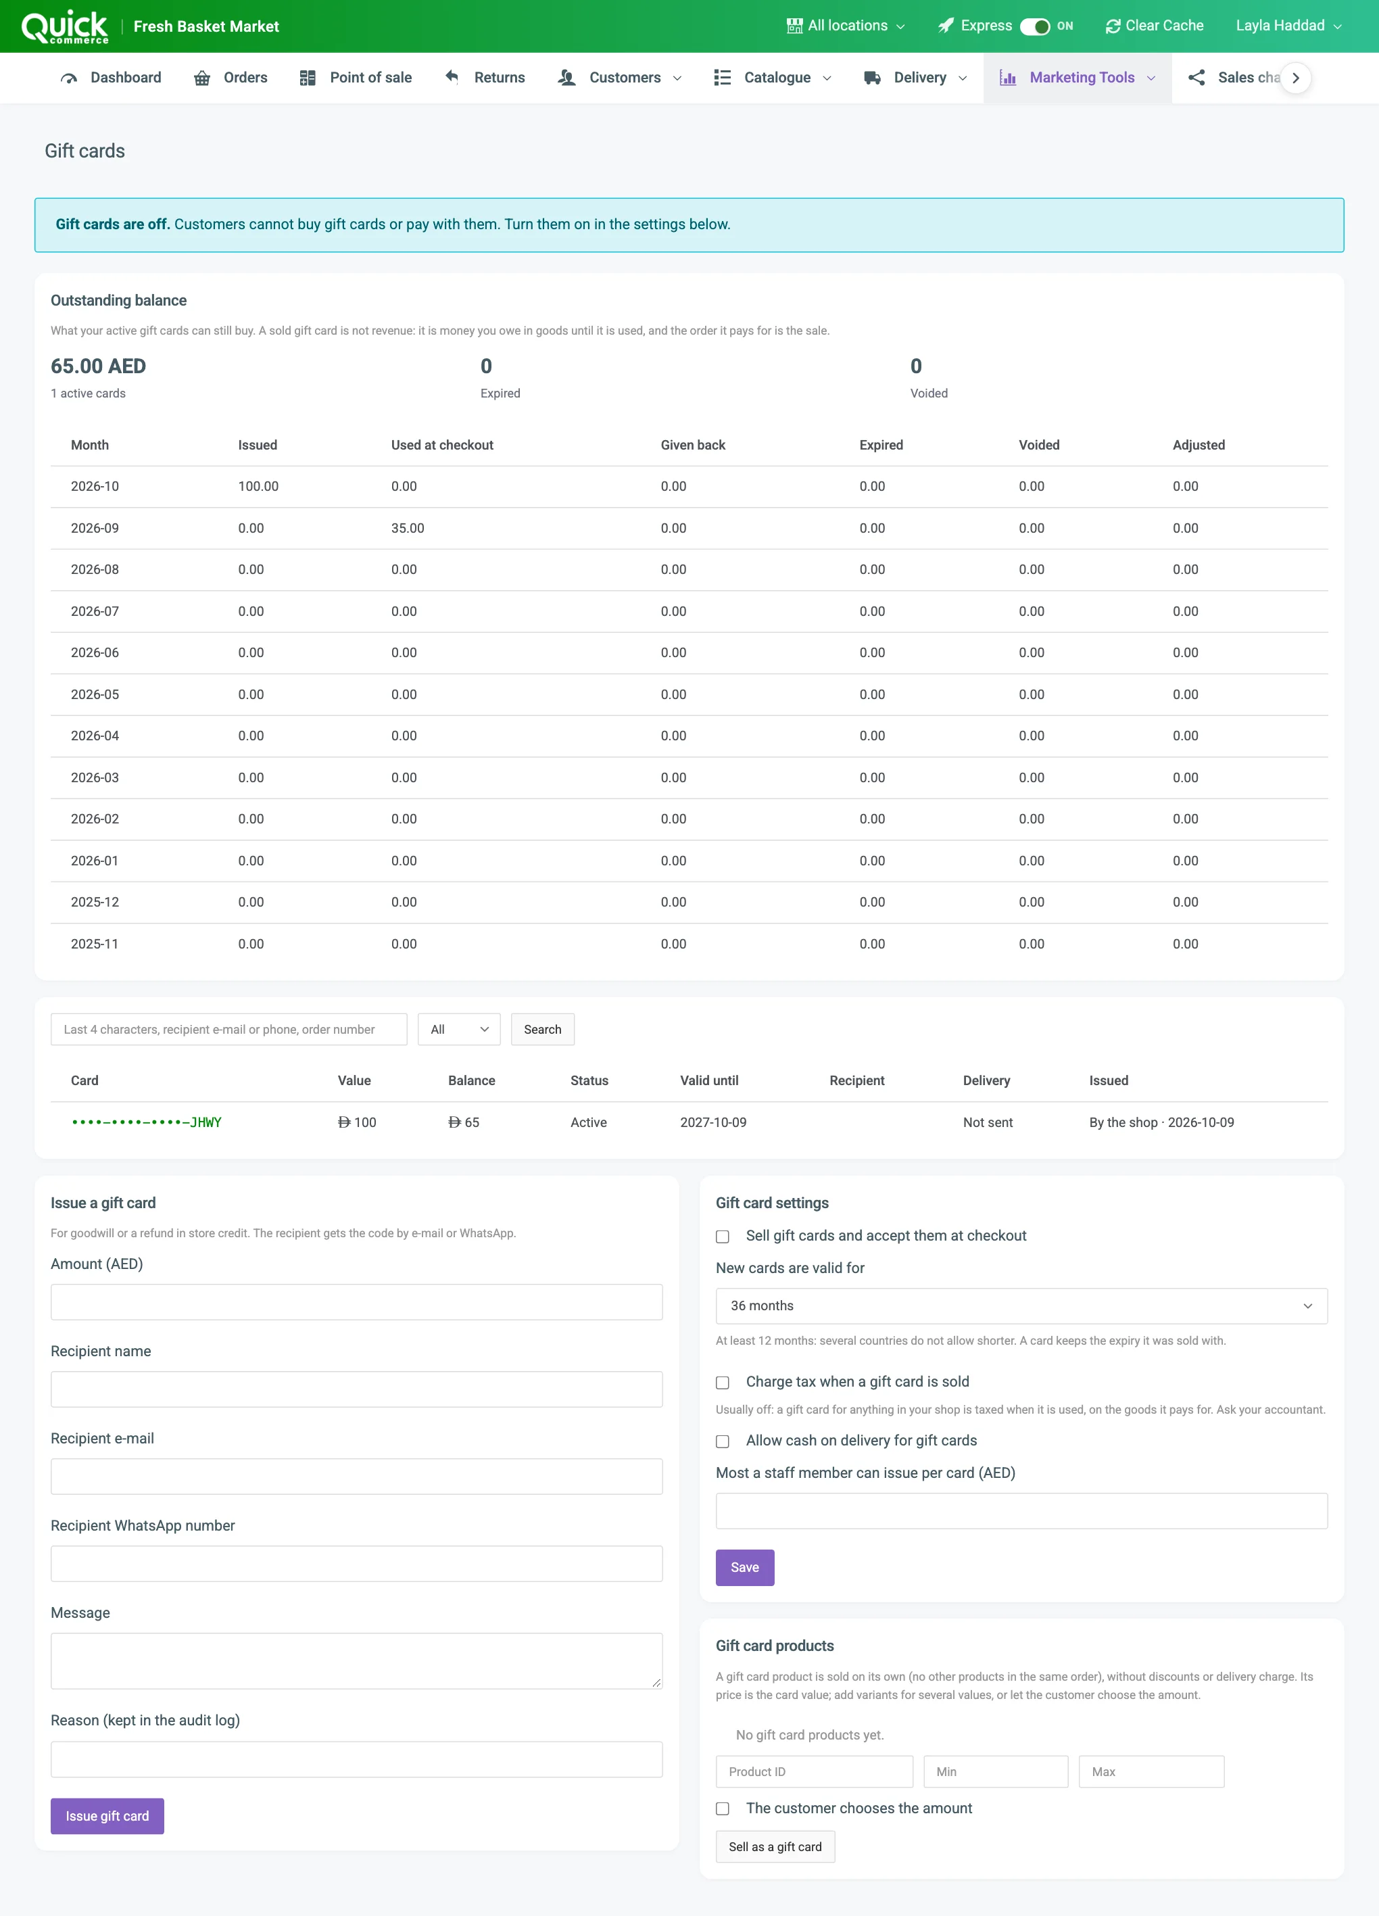Open the Orders page

click(230, 78)
